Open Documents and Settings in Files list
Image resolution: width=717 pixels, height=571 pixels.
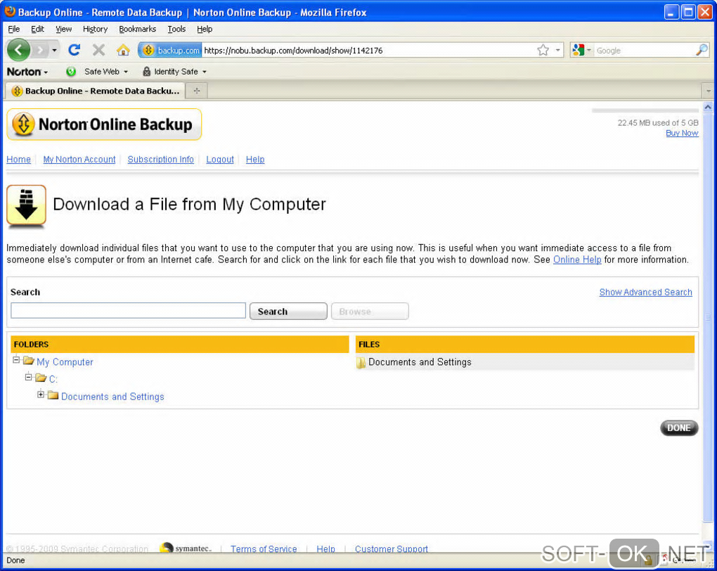pos(420,362)
